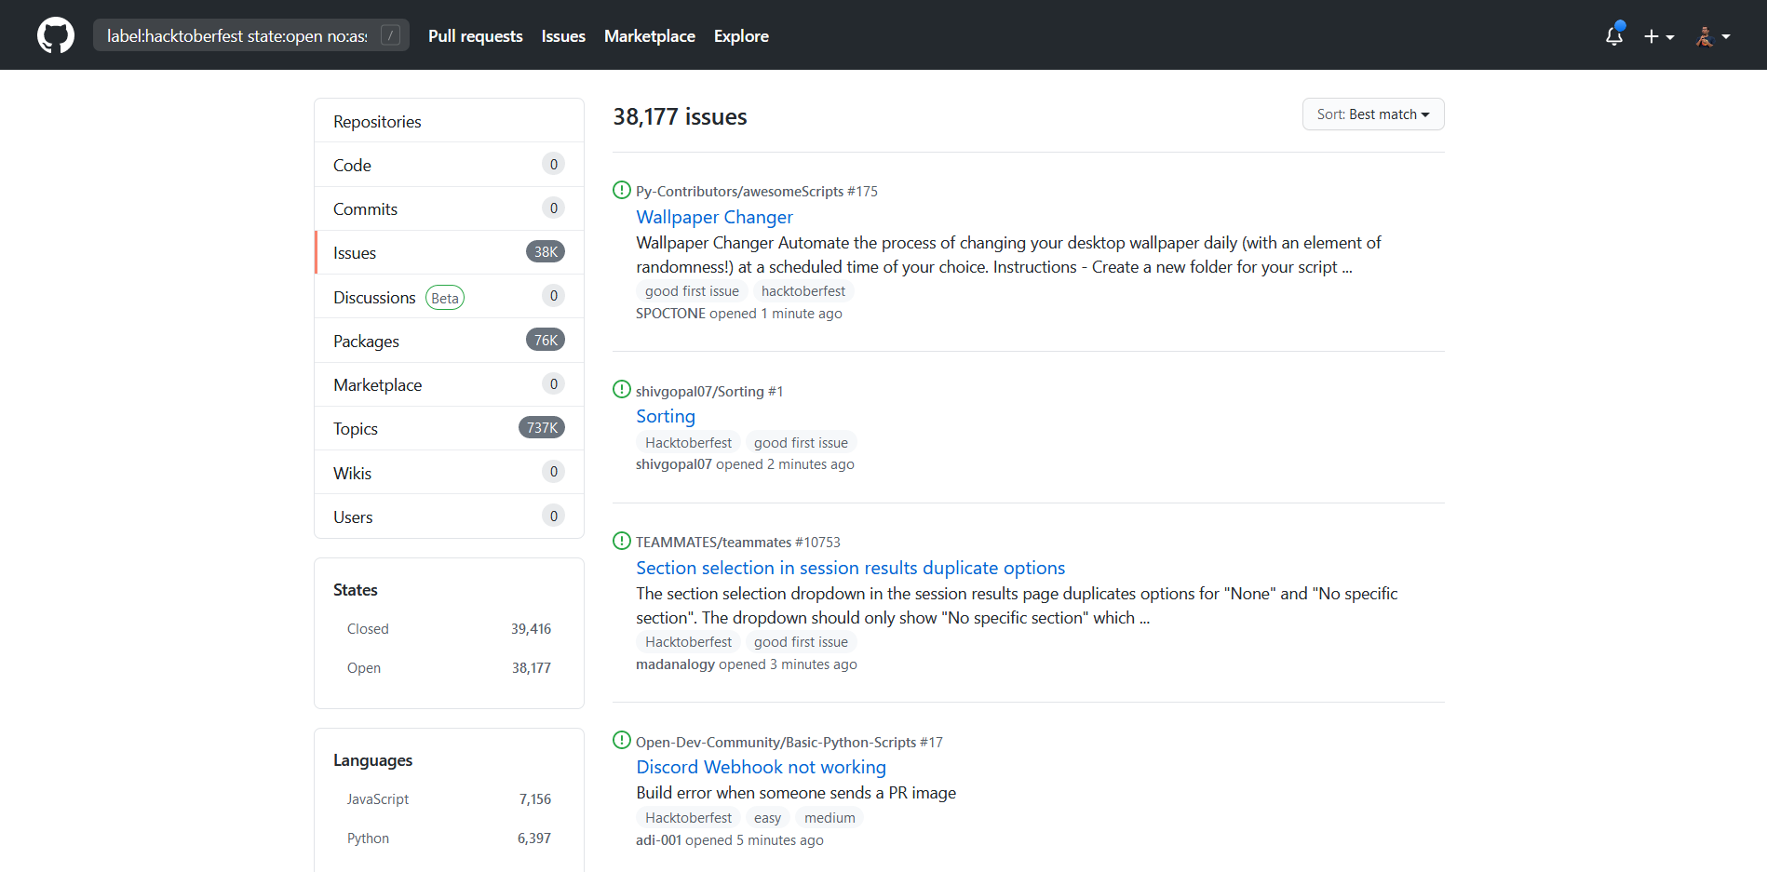Open Pull requests in top navigation
The width and height of the screenshot is (1767, 872).
[476, 36]
